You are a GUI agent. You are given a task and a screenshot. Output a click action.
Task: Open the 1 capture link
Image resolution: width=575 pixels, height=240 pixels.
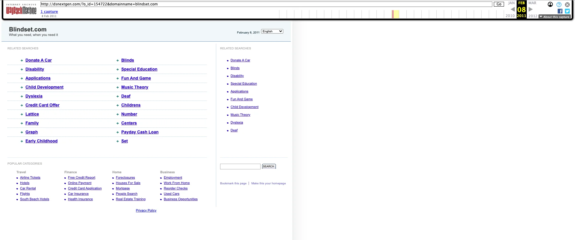pos(49,12)
